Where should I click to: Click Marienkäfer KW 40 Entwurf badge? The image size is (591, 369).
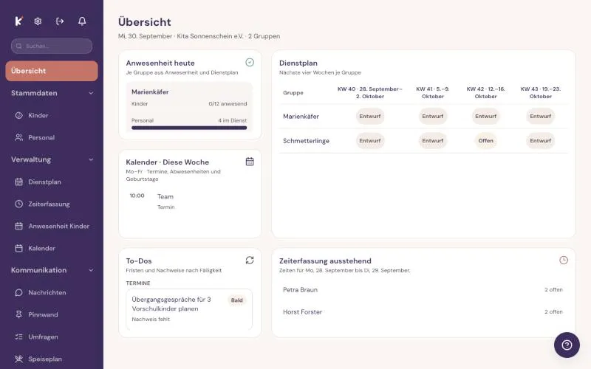pos(370,117)
